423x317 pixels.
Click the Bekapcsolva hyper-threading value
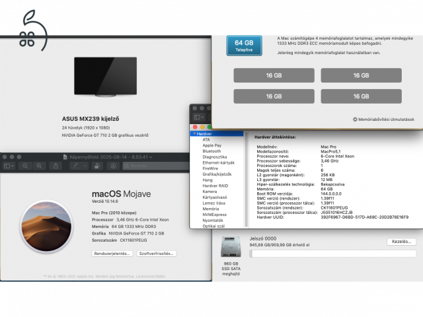point(332,184)
